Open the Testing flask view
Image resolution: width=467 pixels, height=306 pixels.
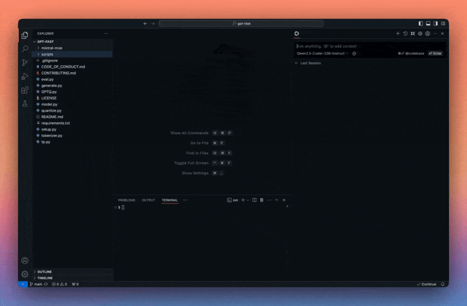tap(25, 104)
